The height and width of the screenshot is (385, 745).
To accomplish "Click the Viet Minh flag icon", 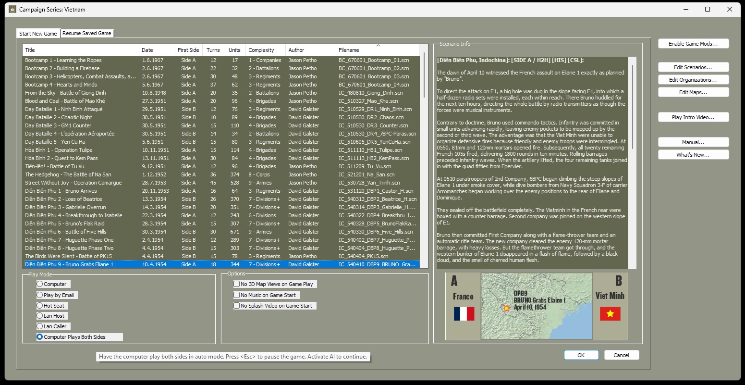I will [x=610, y=314].
